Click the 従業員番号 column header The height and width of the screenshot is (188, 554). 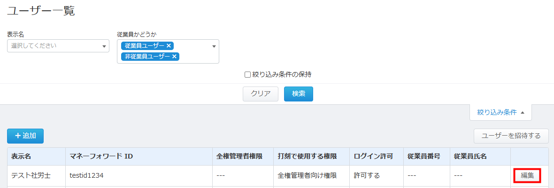pos(423,156)
